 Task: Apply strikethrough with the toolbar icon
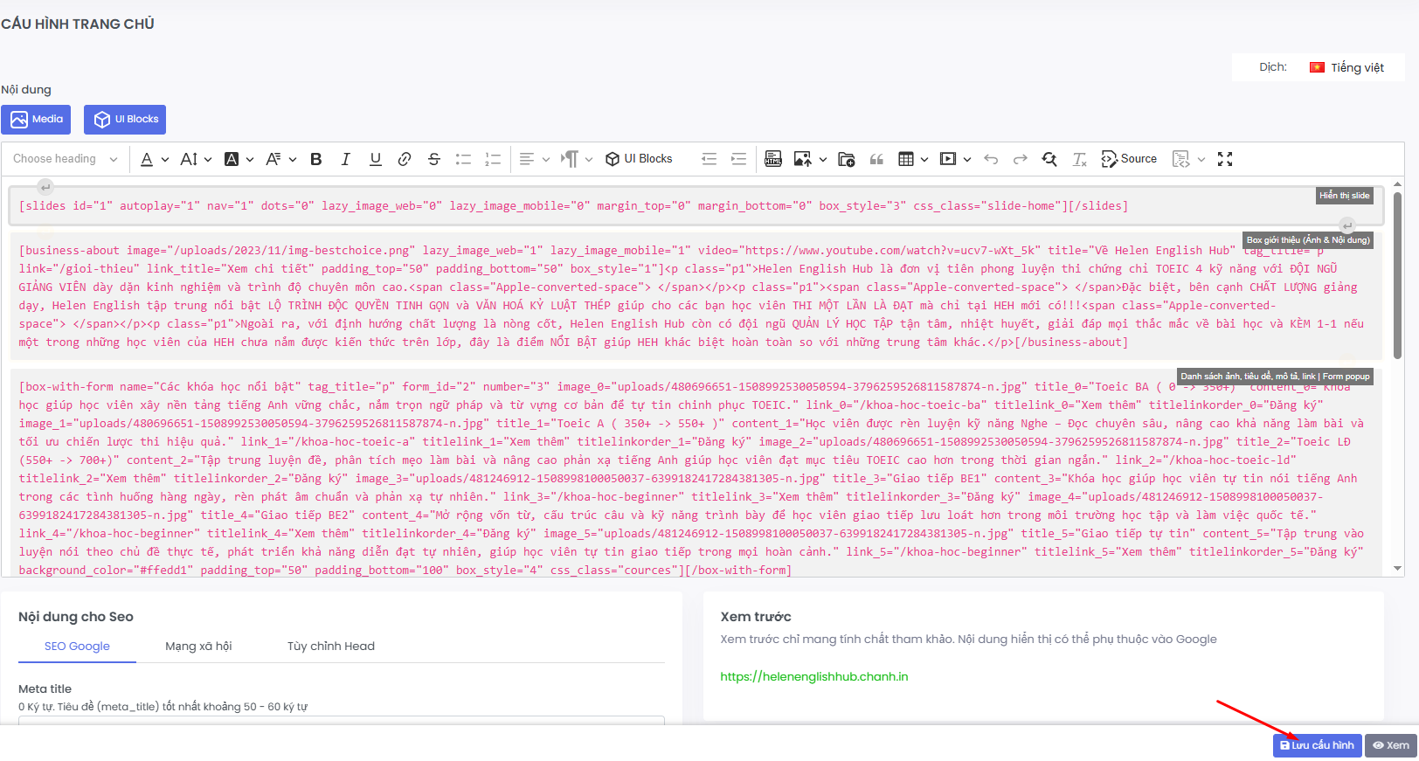(x=434, y=159)
